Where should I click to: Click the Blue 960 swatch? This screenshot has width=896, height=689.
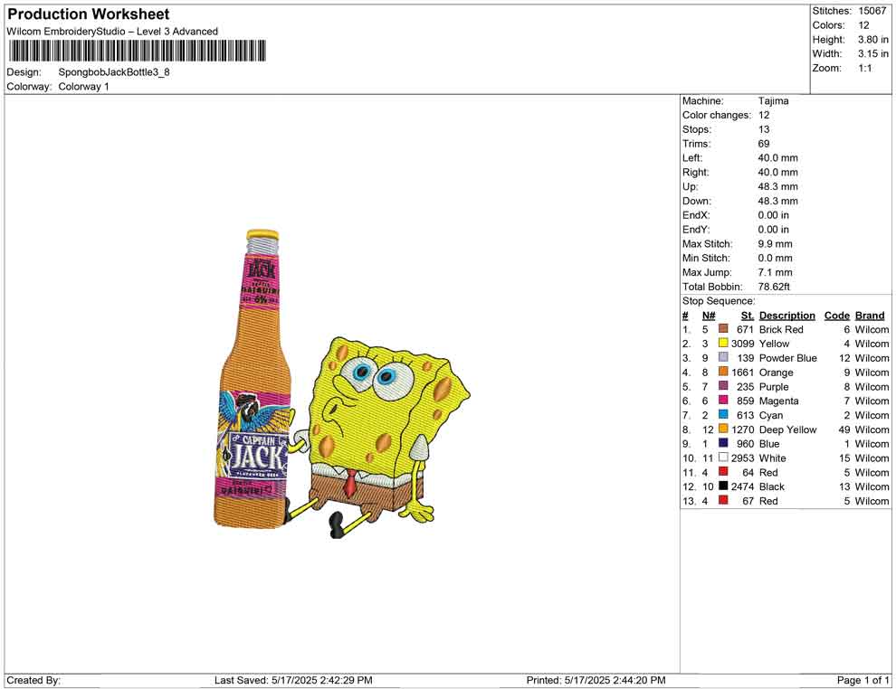(x=723, y=443)
